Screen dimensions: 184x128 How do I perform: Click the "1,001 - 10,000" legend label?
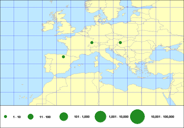coord(119,117)
